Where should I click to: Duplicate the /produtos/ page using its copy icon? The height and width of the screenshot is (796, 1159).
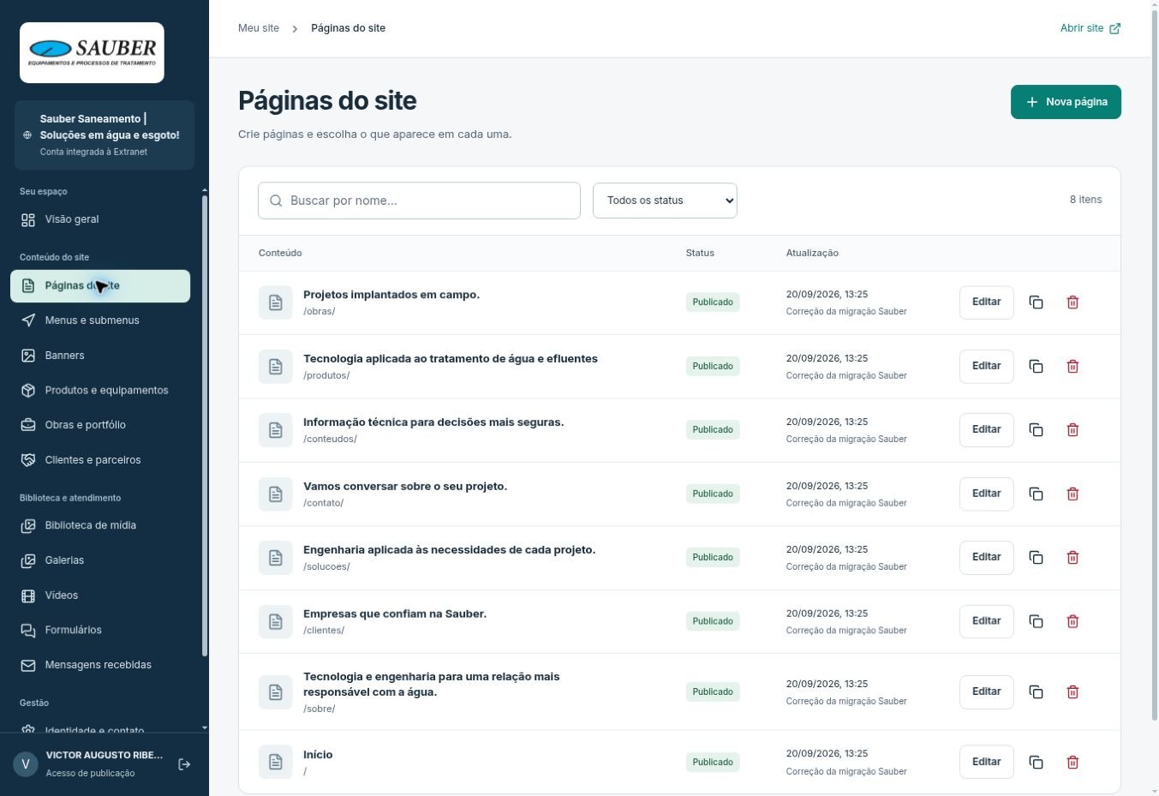pos(1036,367)
